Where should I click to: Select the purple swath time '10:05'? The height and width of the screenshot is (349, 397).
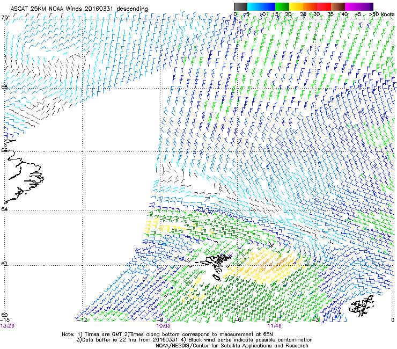[163, 326]
